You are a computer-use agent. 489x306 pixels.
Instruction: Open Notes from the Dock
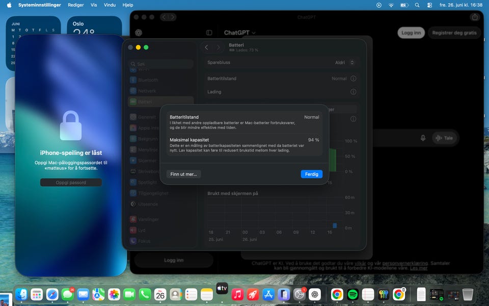click(206, 294)
